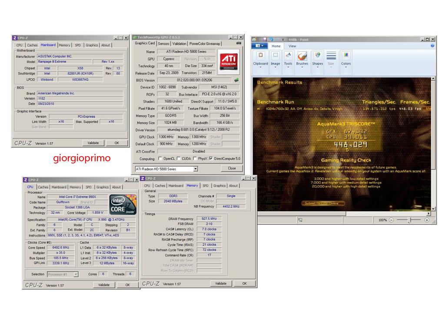Click the GPU-Z Close button
The height and width of the screenshot is (333, 445).
pos(232,168)
